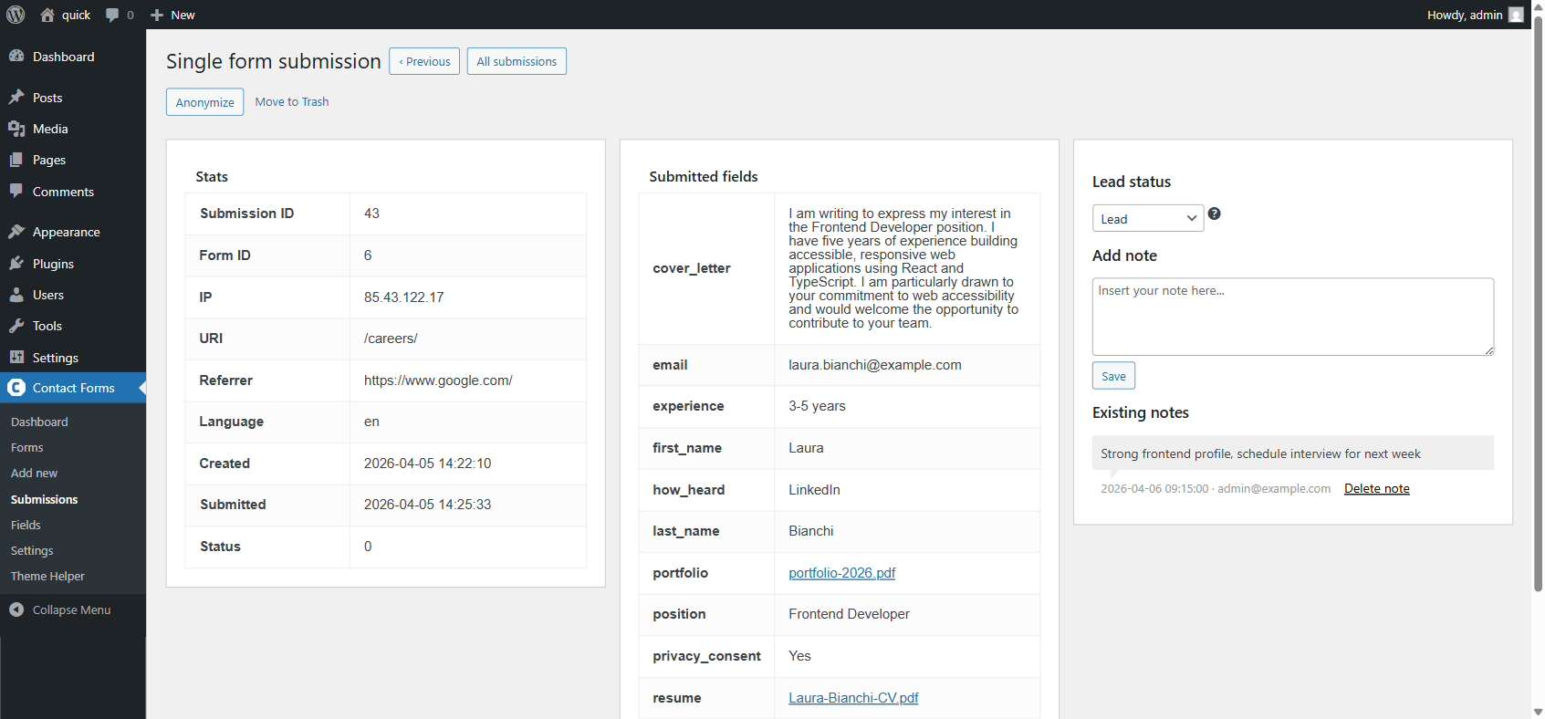
Task: Open the Submissions submenu item
Action: [44, 499]
